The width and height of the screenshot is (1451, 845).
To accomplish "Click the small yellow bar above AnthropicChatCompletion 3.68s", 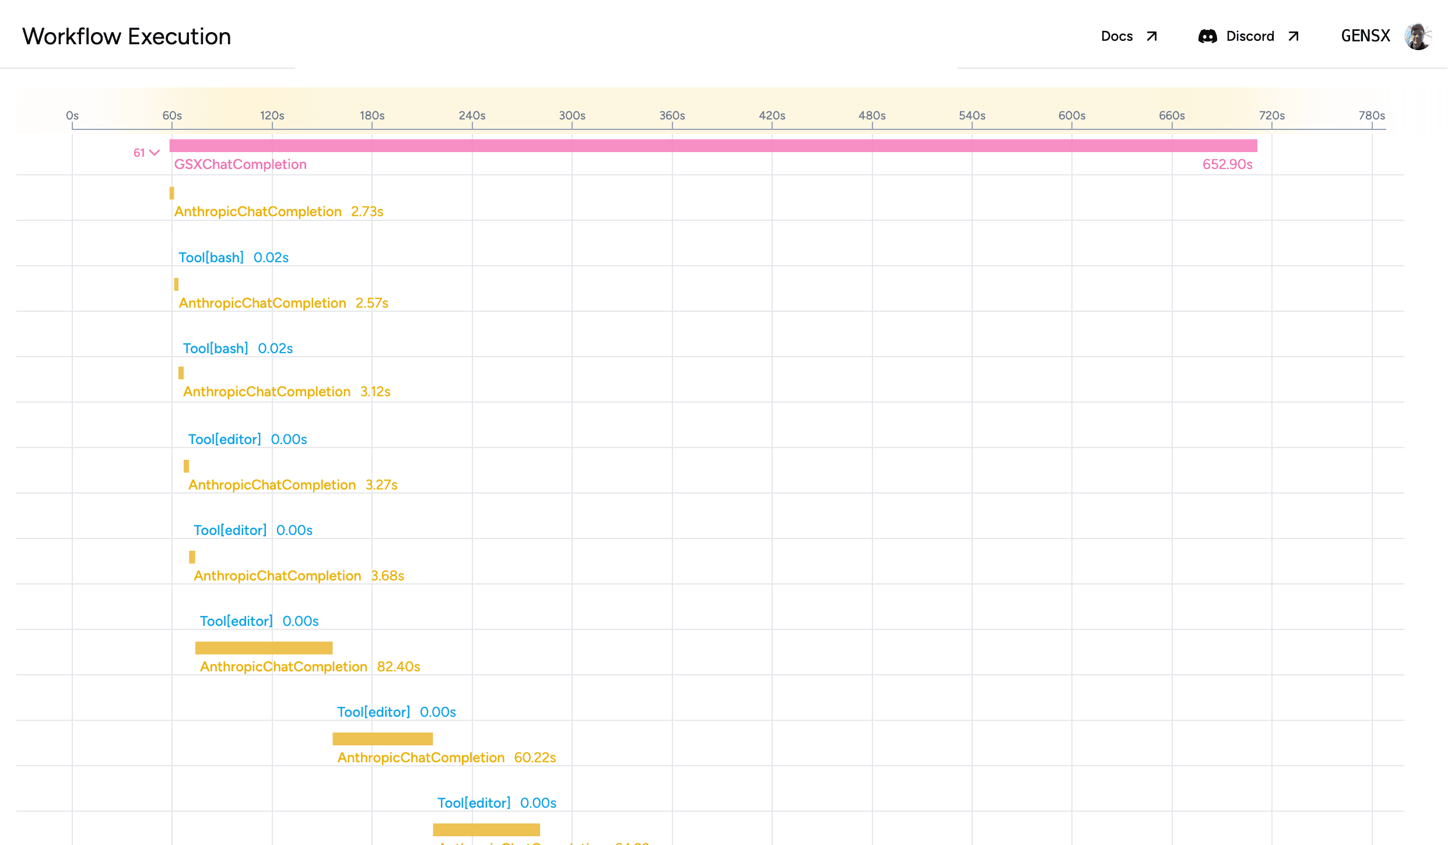I will tap(192, 557).
